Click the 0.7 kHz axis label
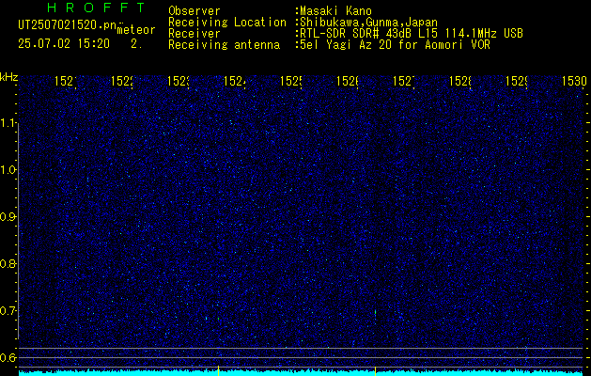 pyautogui.click(x=8, y=311)
